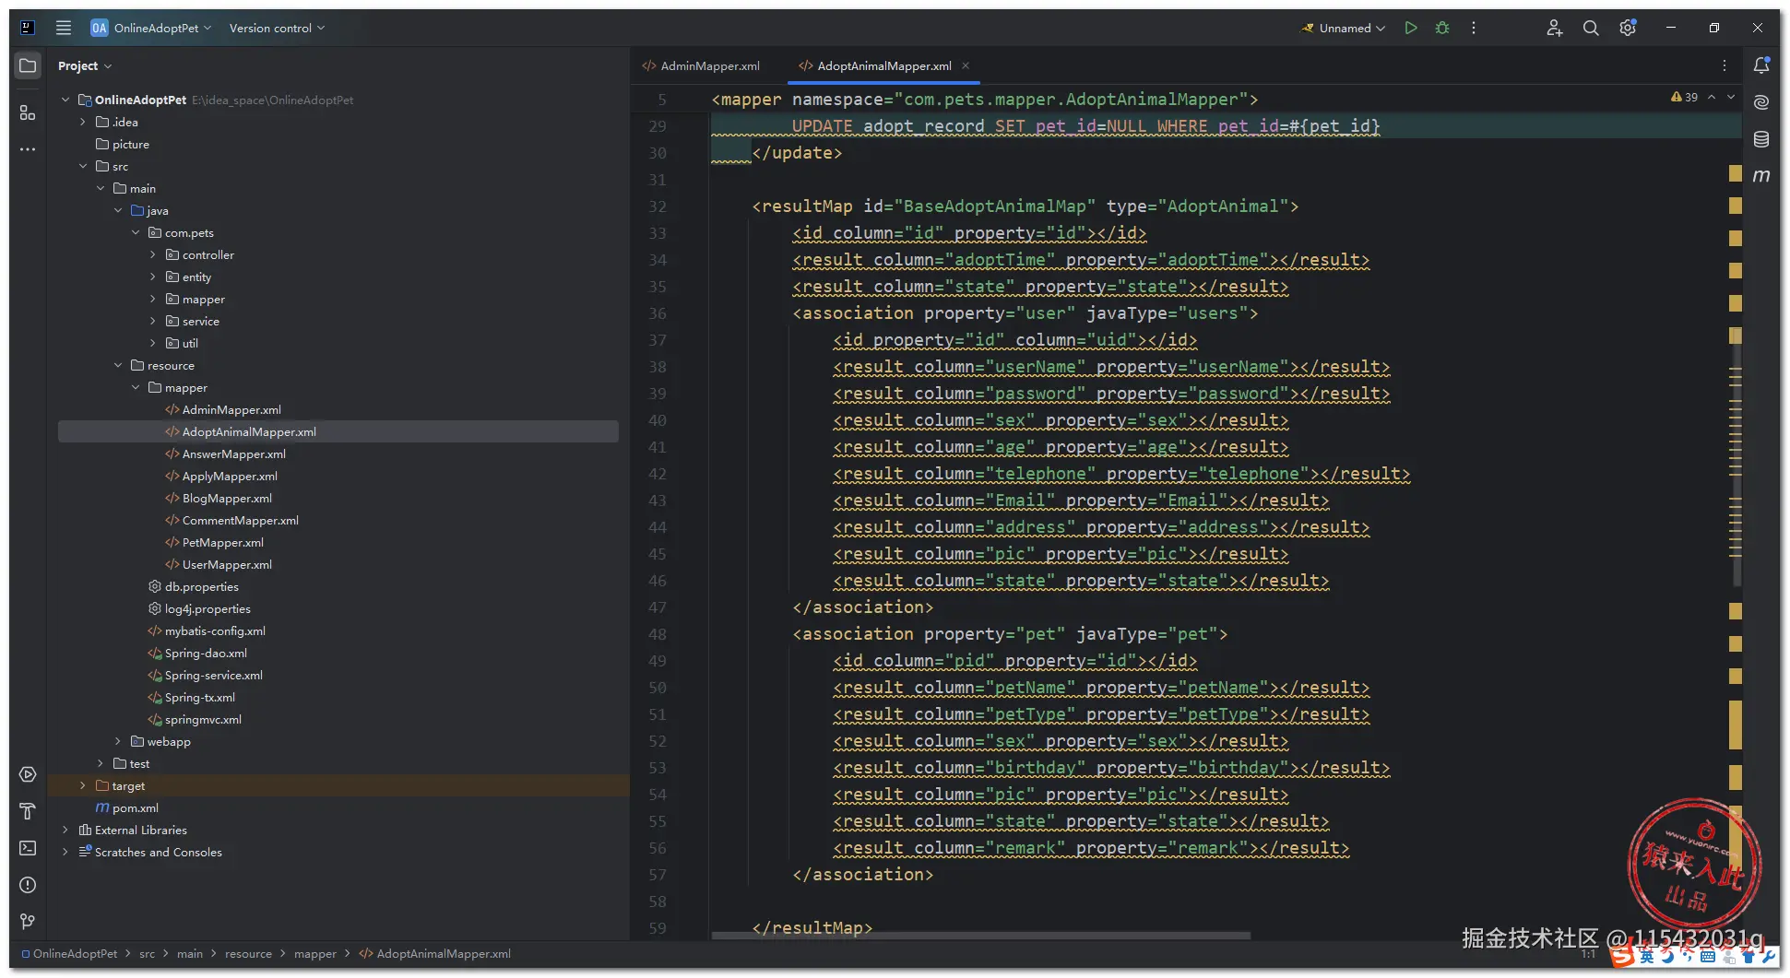Open the Maven tool window
The image size is (1790, 978).
(1761, 176)
